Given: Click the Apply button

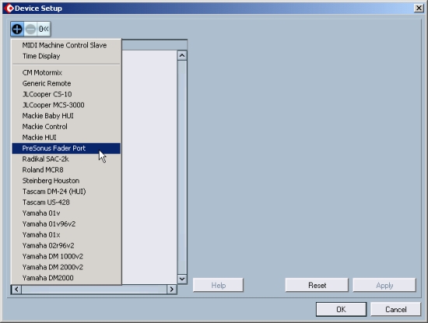Looking at the screenshot, I should click(x=384, y=285).
